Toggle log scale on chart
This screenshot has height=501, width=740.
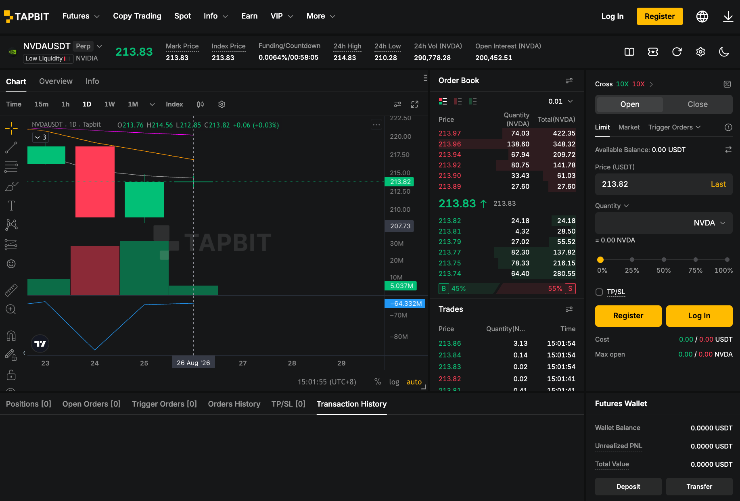[x=394, y=382]
